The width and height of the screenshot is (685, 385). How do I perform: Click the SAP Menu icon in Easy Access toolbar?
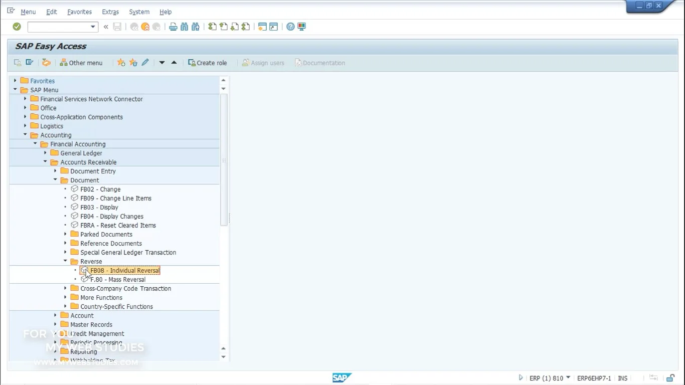(x=30, y=63)
